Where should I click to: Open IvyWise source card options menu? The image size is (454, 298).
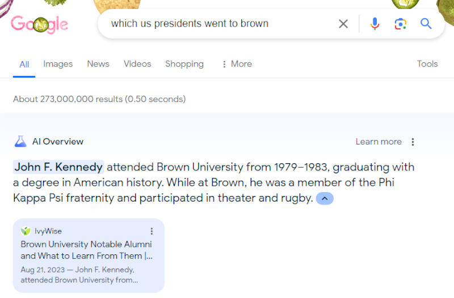pos(152,231)
